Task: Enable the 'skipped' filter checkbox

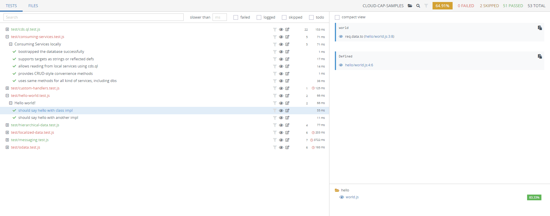Action: (x=284, y=17)
